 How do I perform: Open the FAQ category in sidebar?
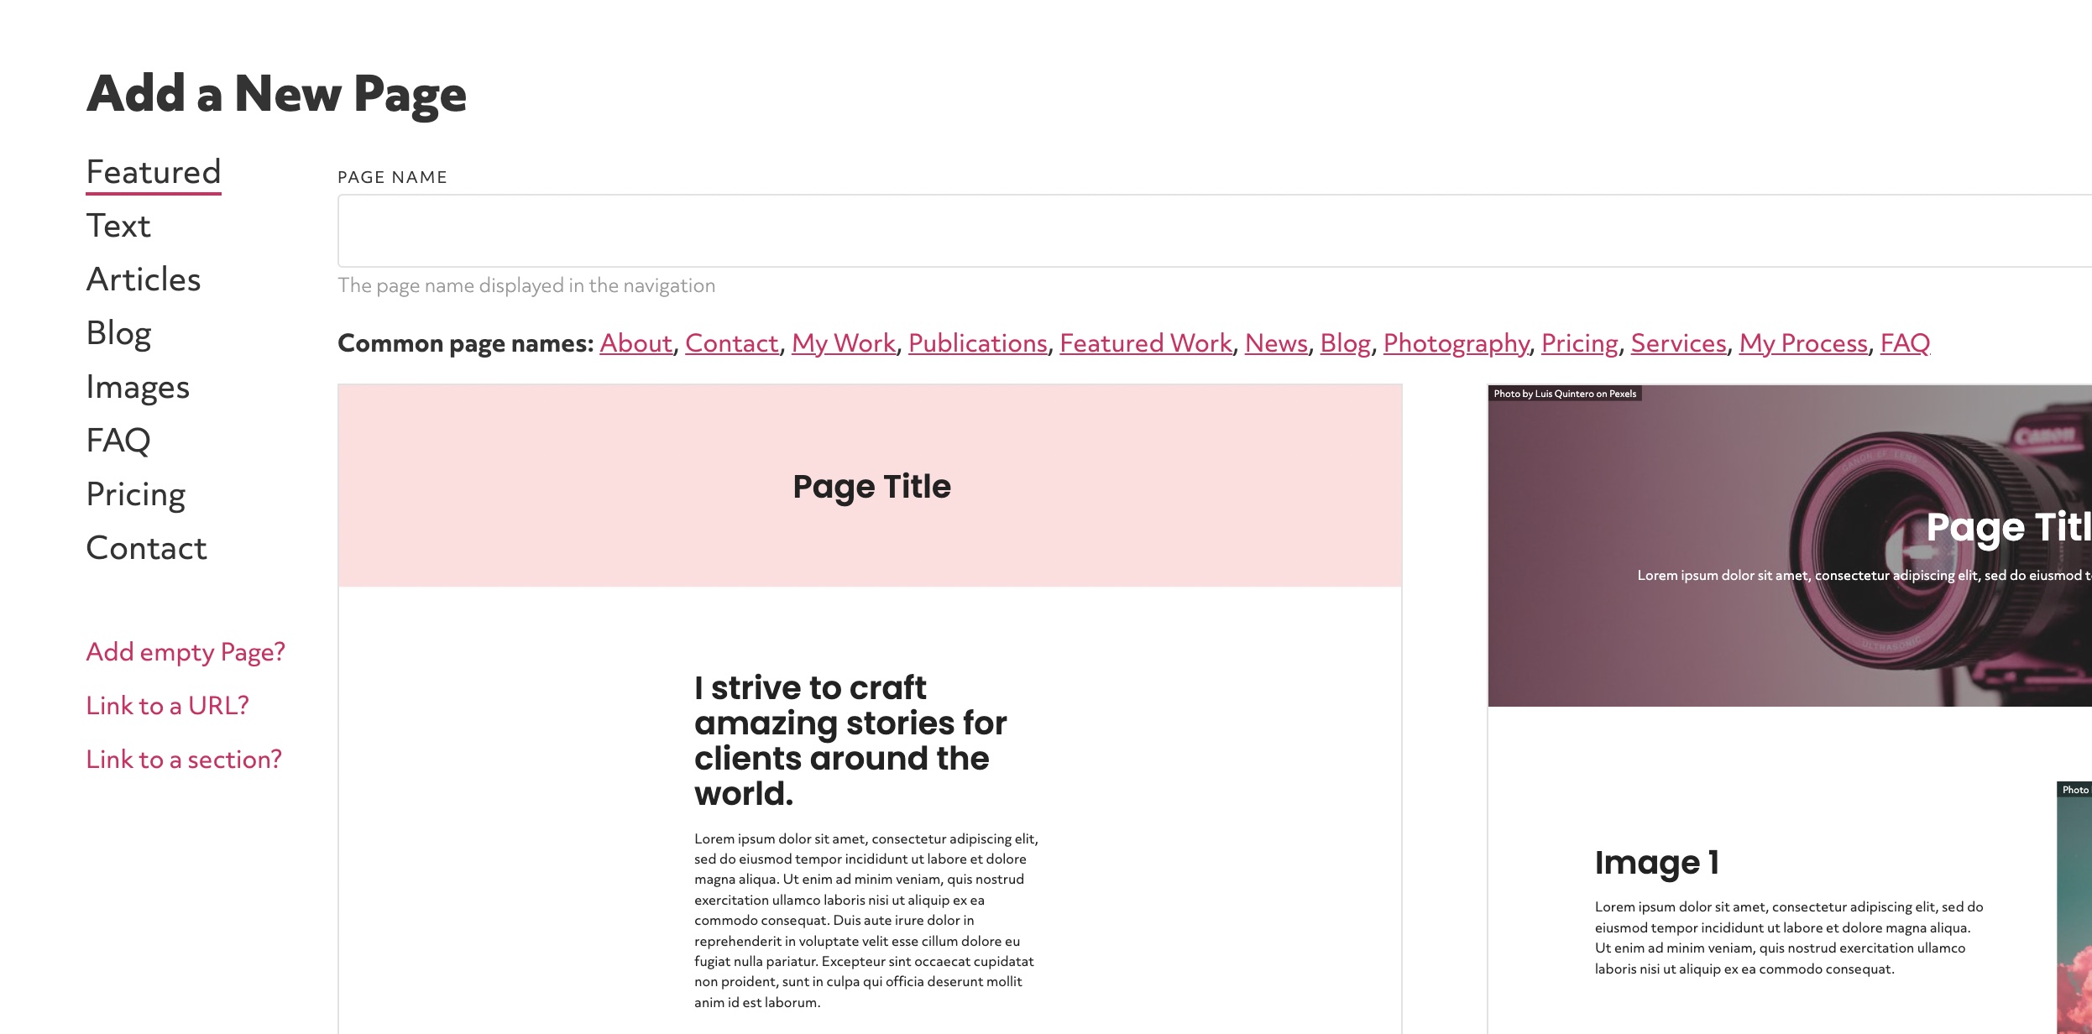118,441
